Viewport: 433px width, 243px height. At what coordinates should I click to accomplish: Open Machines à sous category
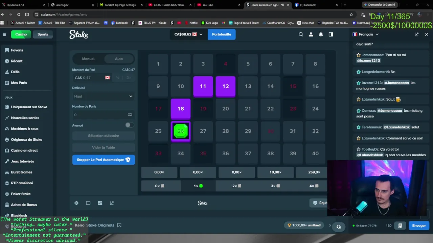[x=25, y=129]
